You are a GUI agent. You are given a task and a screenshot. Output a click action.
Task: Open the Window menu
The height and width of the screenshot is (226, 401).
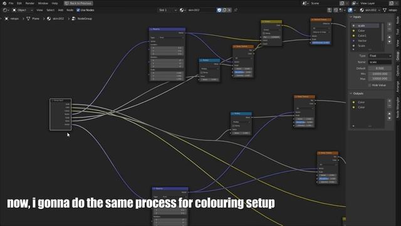click(43, 3)
